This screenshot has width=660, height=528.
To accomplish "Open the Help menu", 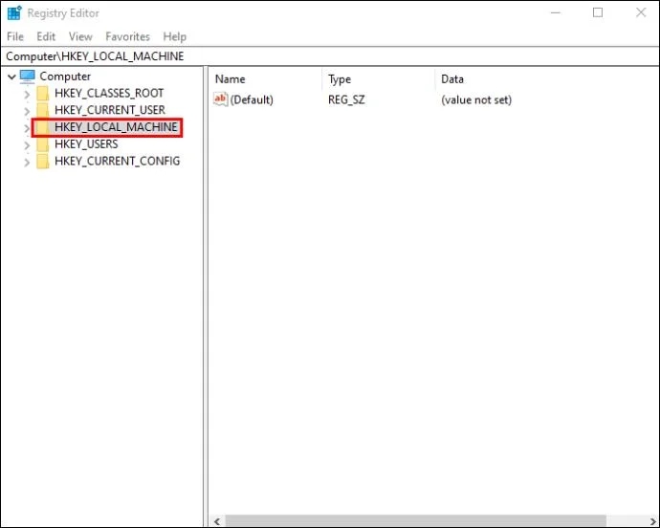I will (x=175, y=36).
